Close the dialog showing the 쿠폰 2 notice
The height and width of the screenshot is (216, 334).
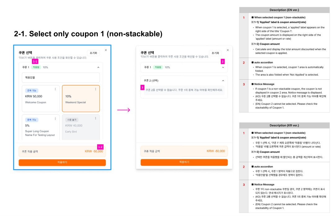coord(228,50)
